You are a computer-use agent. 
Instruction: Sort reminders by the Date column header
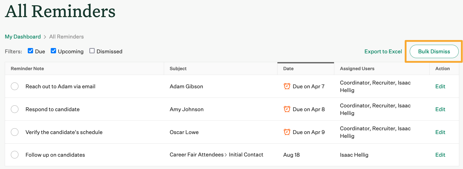click(x=288, y=68)
